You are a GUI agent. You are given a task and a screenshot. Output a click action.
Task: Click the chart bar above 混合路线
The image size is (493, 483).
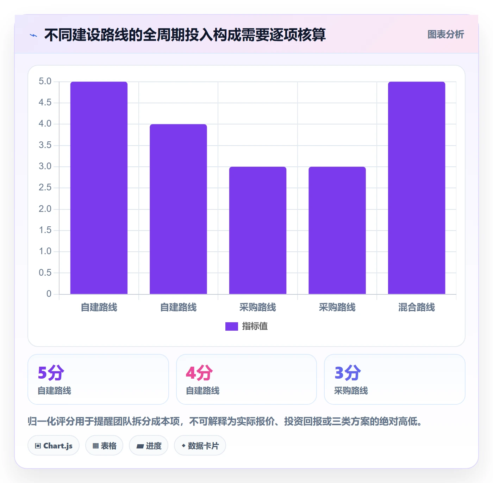click(417, 188)
